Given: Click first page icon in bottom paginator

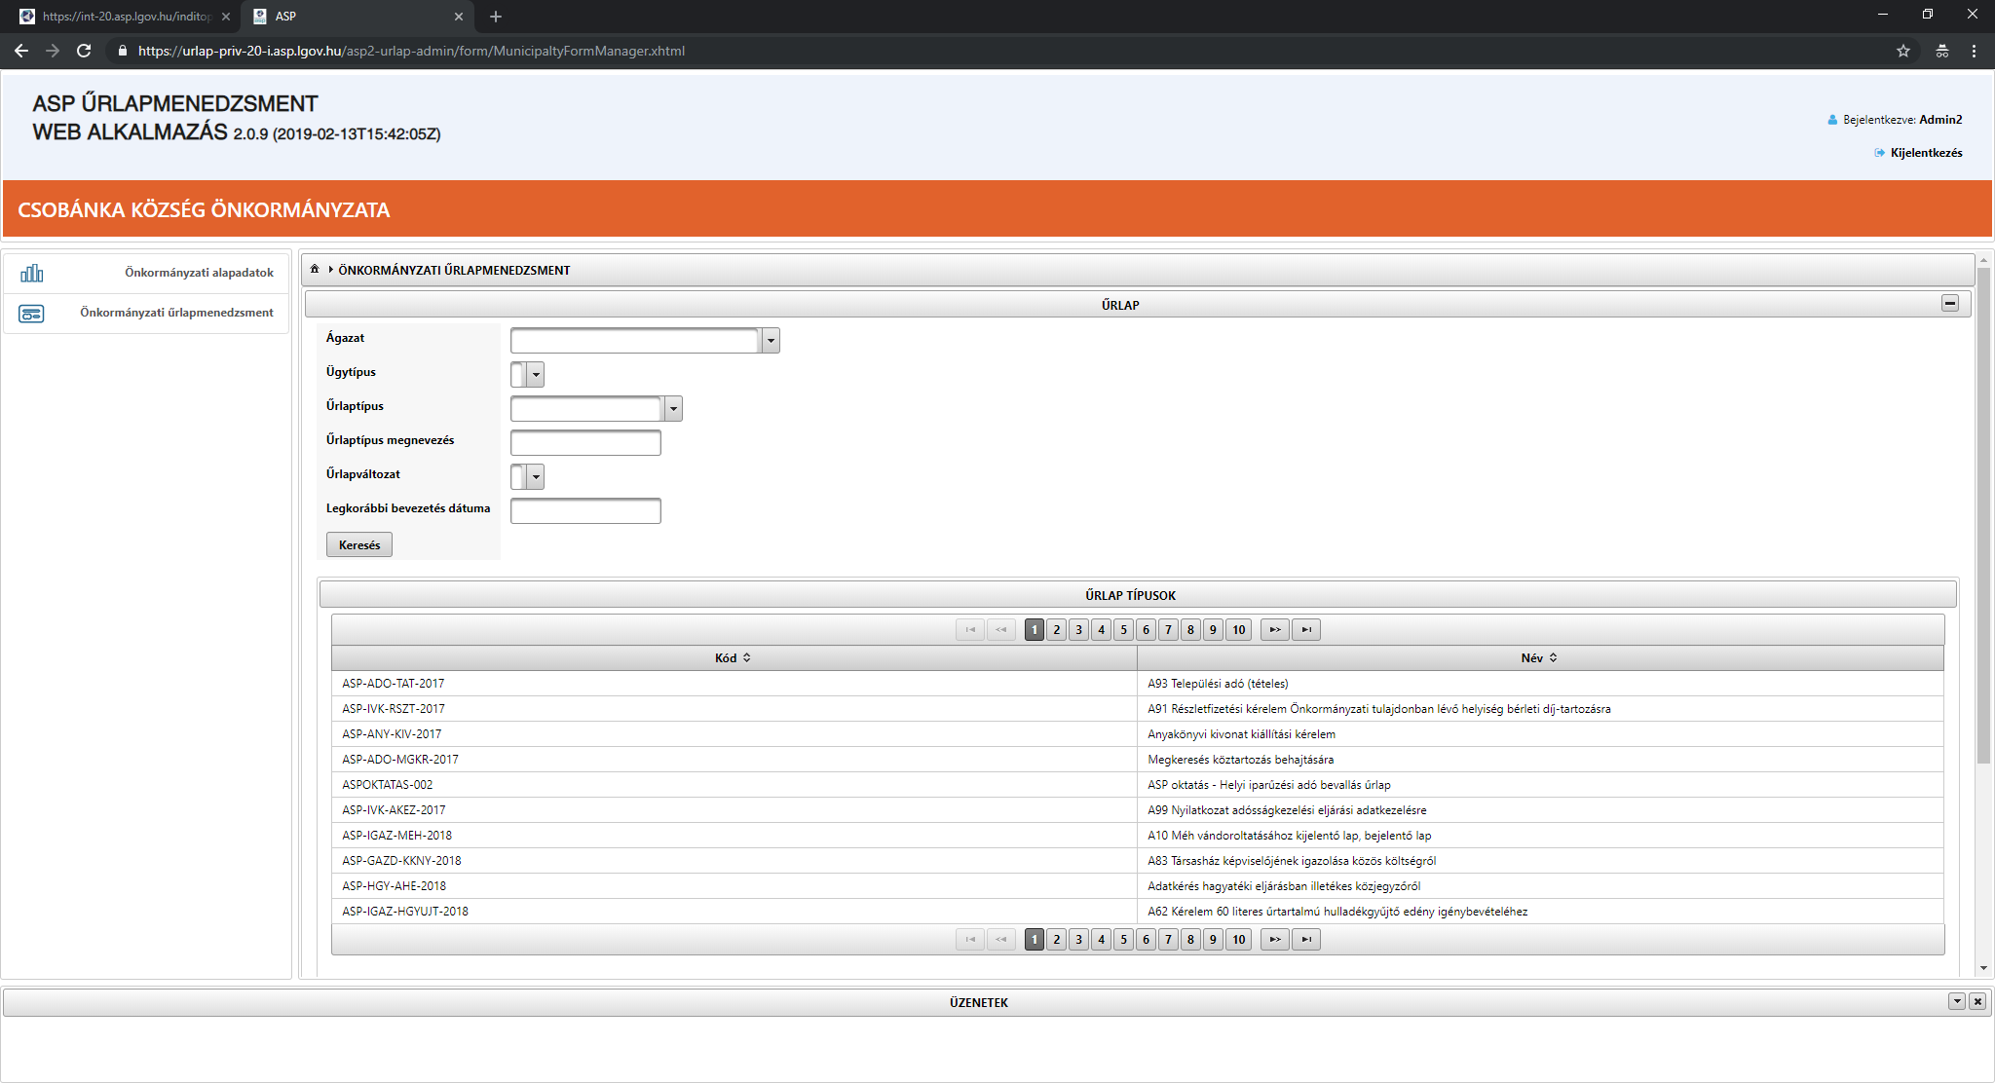Looking at the screenshot, I should [970, 939].
